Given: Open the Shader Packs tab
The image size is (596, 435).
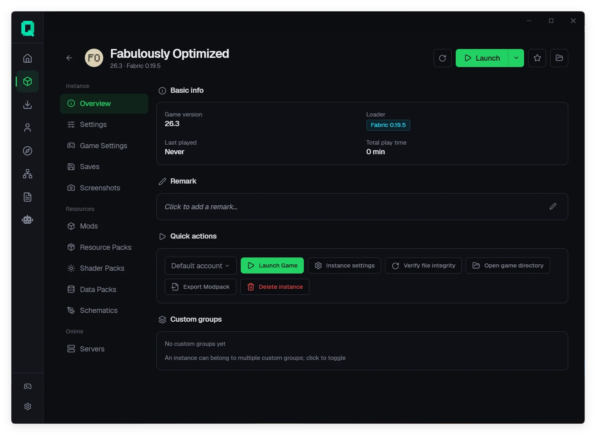Looking at the screenshot, I should (x=104, y=268).
